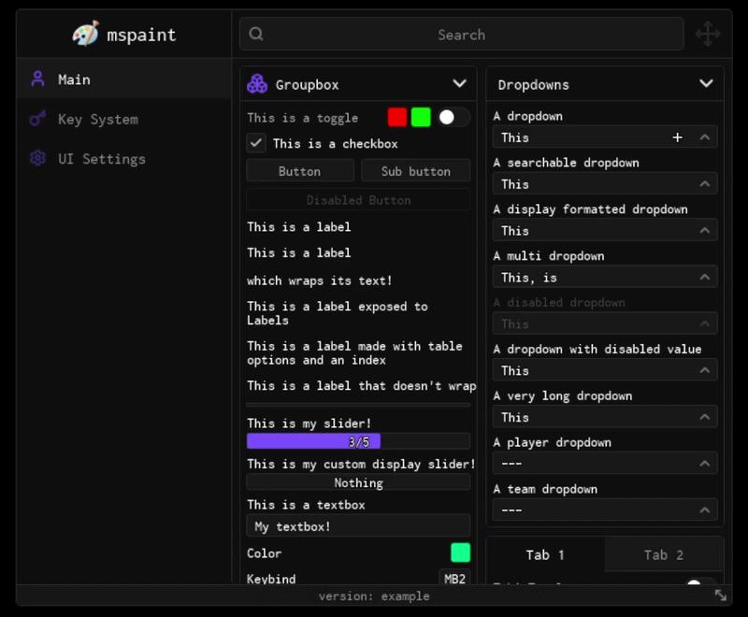Click 'This is a label exposed to Labels'

click(338, 313)
